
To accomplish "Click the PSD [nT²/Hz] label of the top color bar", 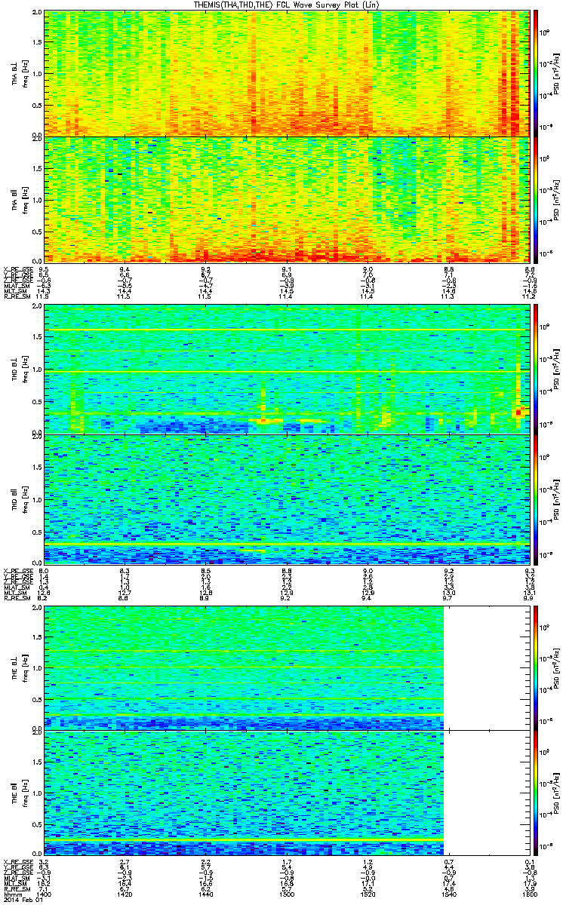I will click(557, 73).
